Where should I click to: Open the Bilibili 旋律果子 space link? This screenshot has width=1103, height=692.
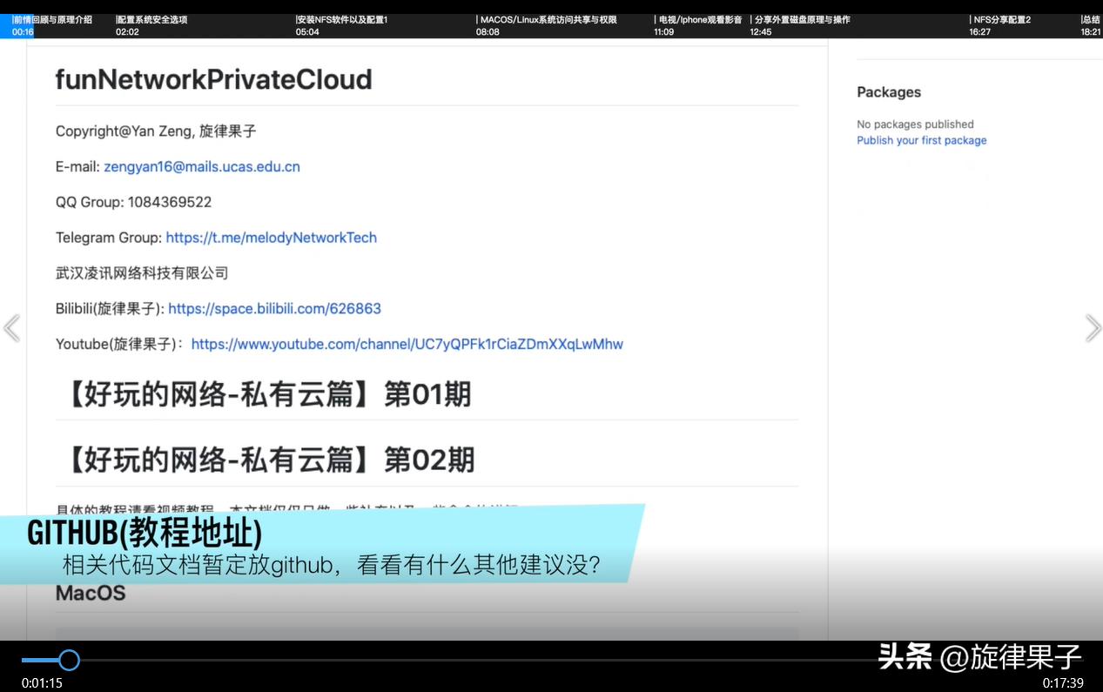[x=275, y=308]
